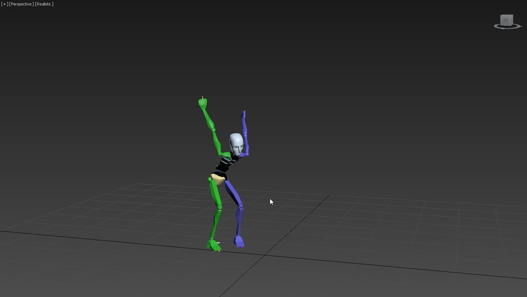Select the blue thigh bone

pyautogui.click(x=234, y=194)
